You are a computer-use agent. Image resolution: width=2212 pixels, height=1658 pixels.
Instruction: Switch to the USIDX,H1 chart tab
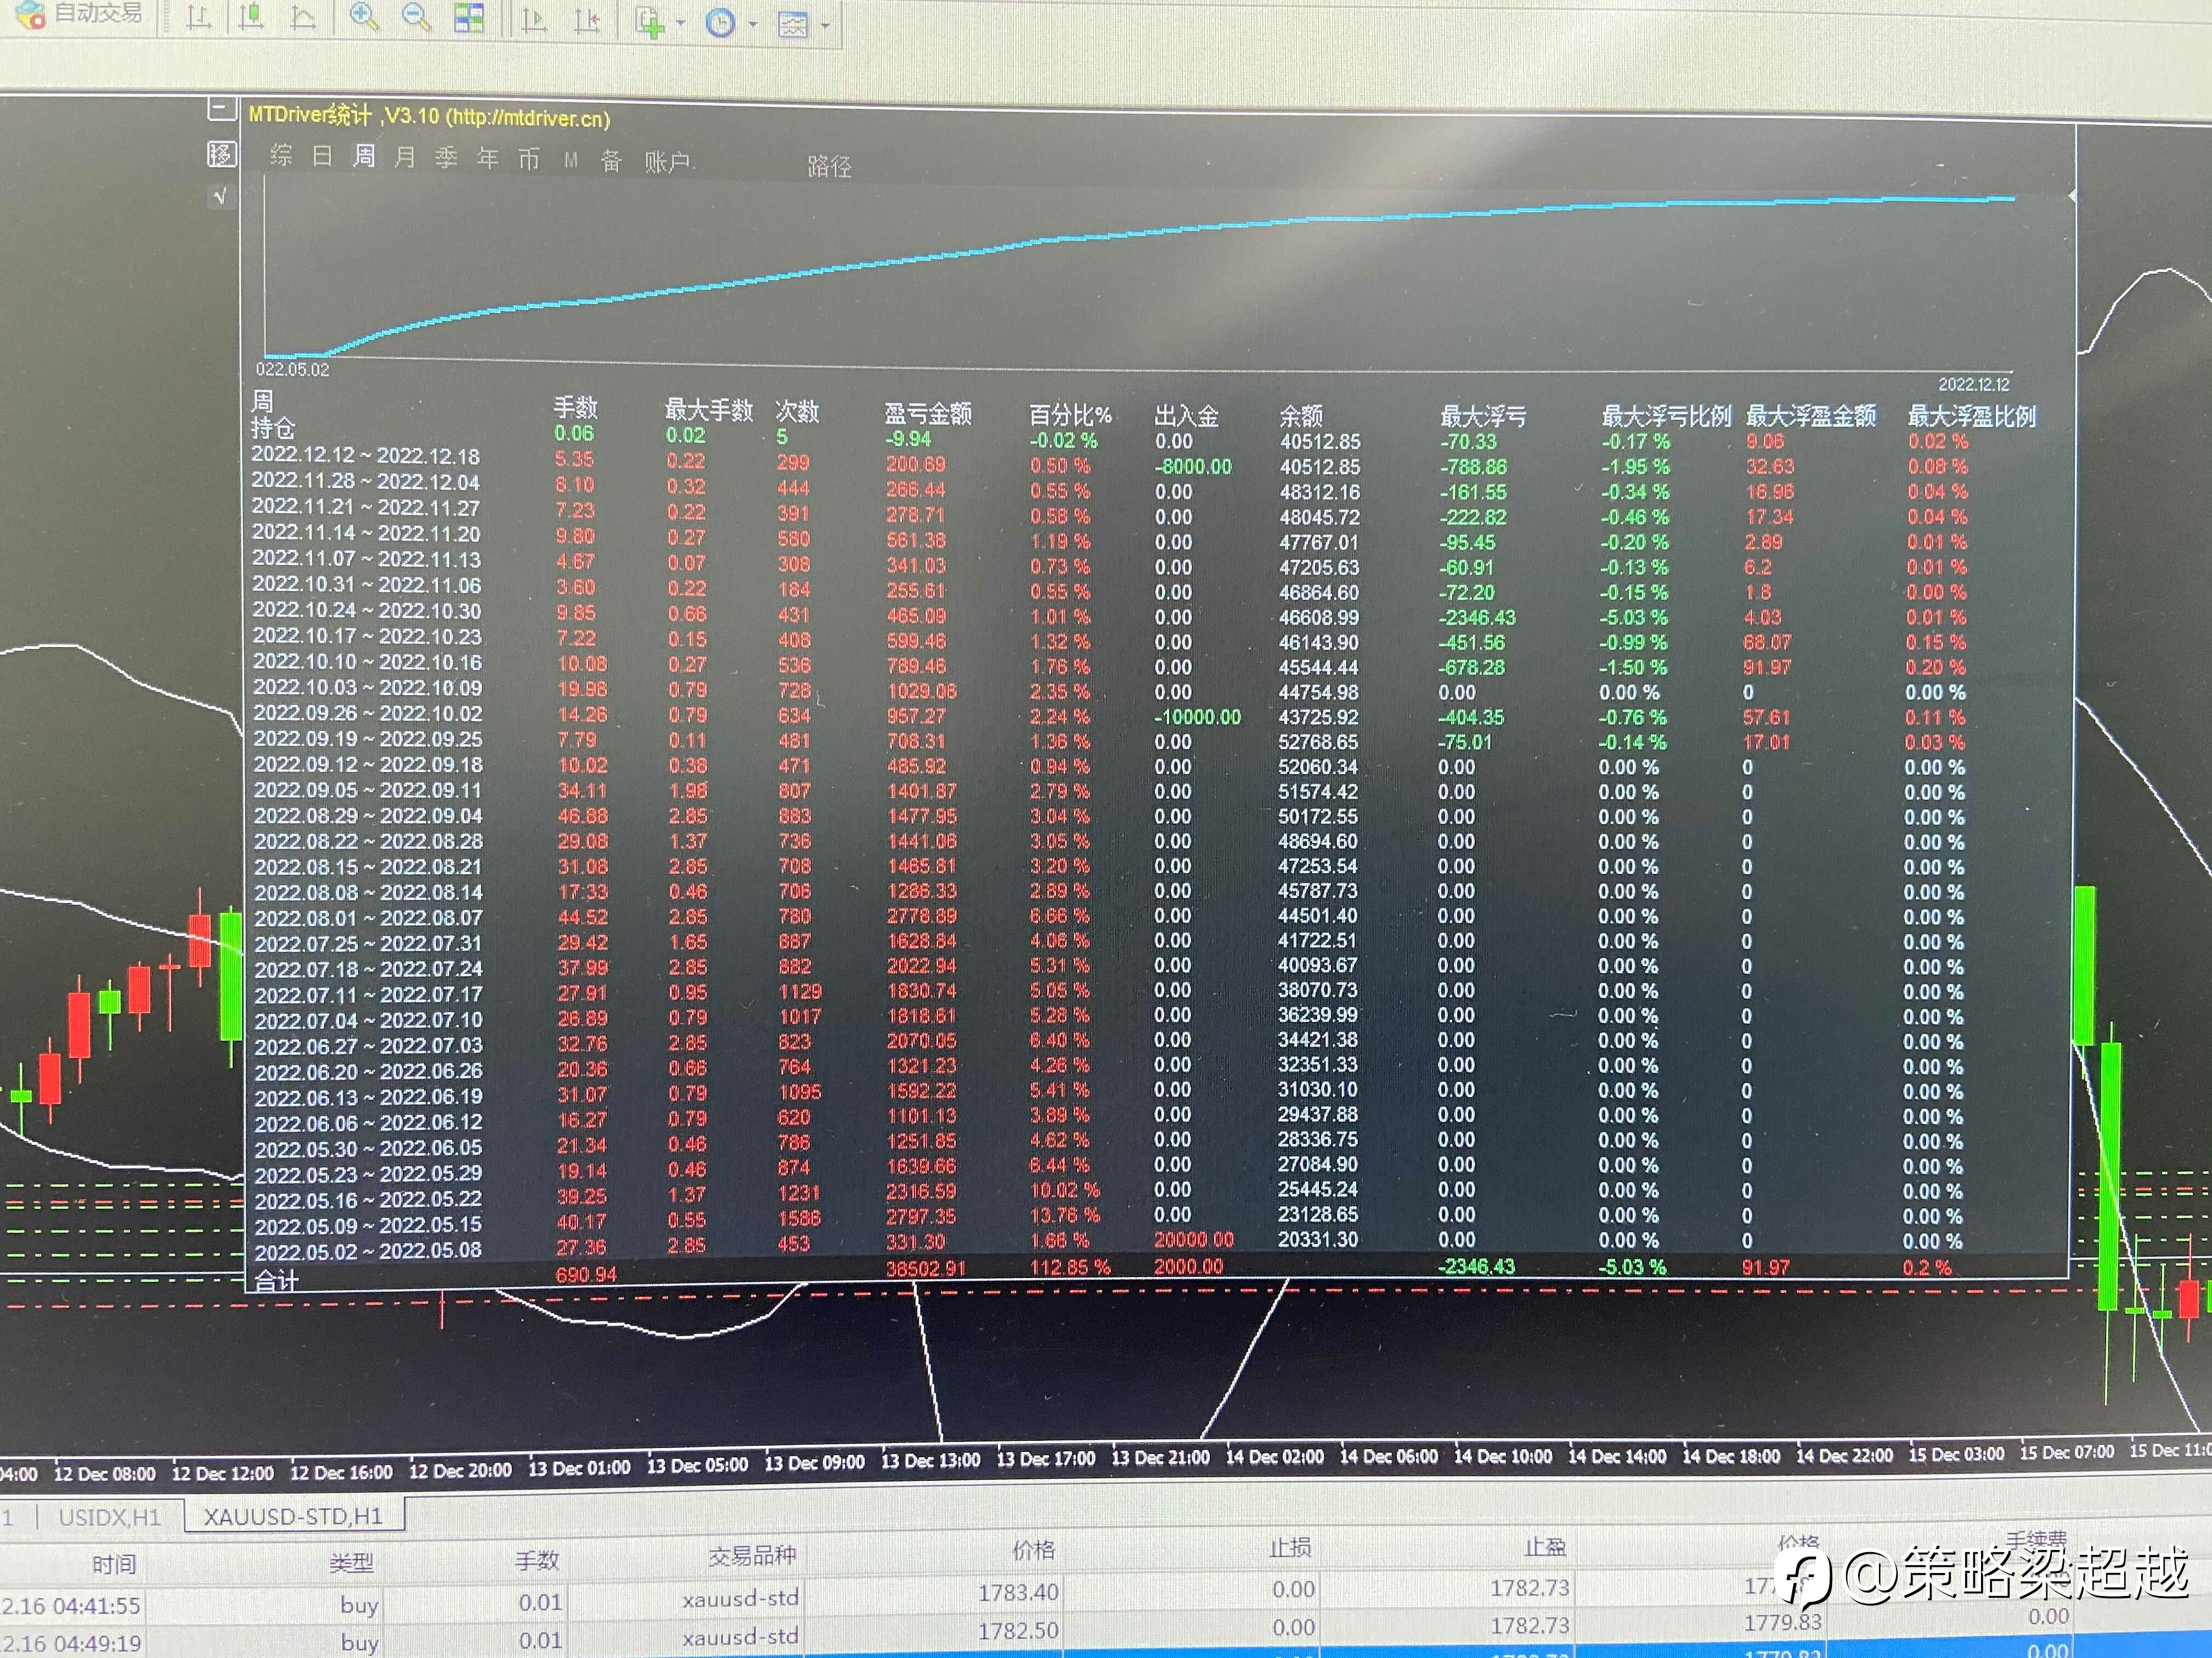point(109,1517)
